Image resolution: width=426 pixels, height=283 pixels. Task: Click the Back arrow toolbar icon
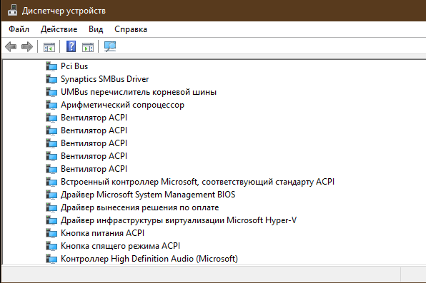click(11, 46)
